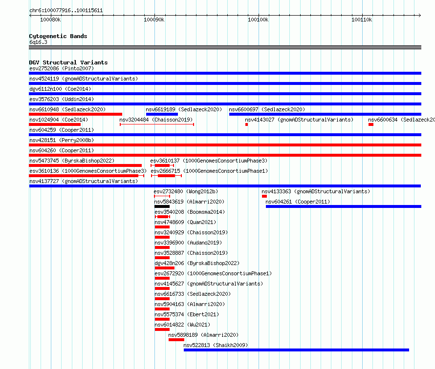Open the nsv5473745 (ByrskaBishop2022) label
Viewport: 435px width, 369px height.
click(x=72, y=161)
